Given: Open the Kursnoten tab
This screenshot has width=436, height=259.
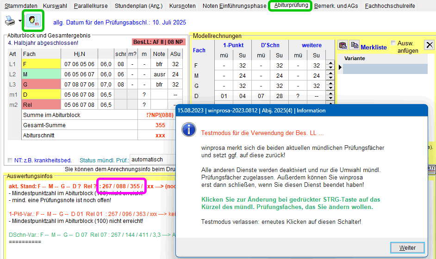Looking at the screenshot, I should tap(182, 6).
